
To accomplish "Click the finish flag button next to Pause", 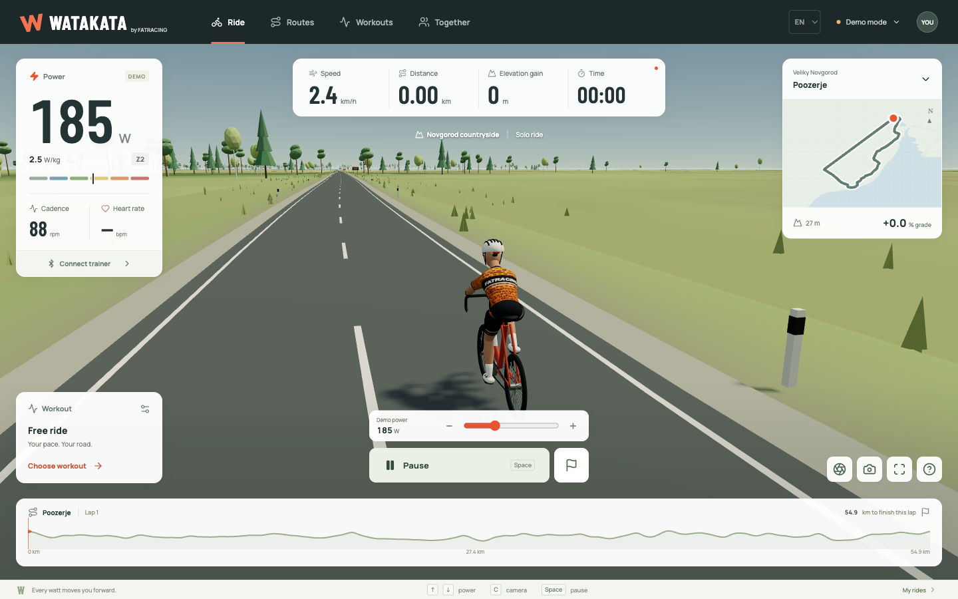I will pyautogui.click(x=571, y=465).
